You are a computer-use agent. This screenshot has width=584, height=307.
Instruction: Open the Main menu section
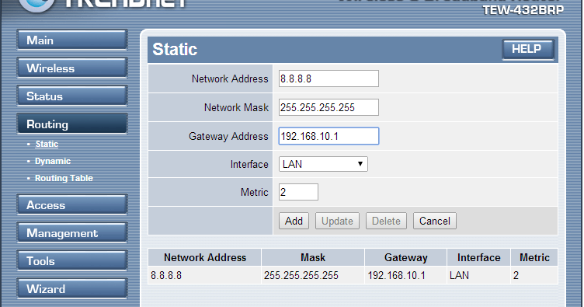72,40
